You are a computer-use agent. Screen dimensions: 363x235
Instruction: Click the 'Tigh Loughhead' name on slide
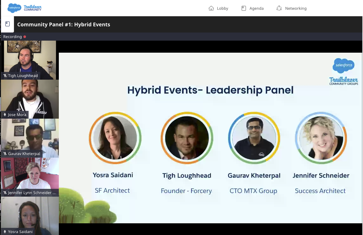pos(187,176)
